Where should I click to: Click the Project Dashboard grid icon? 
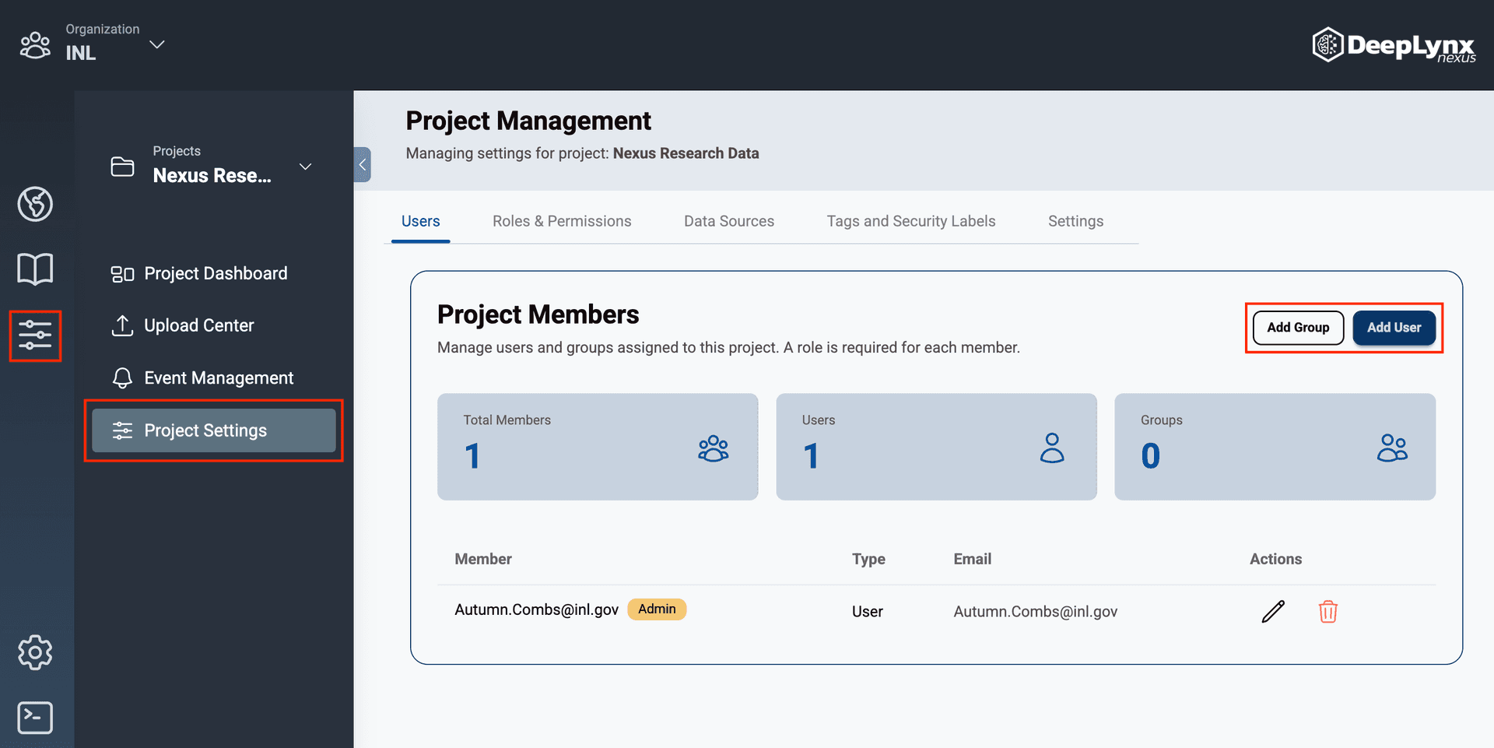coord(122,273)
